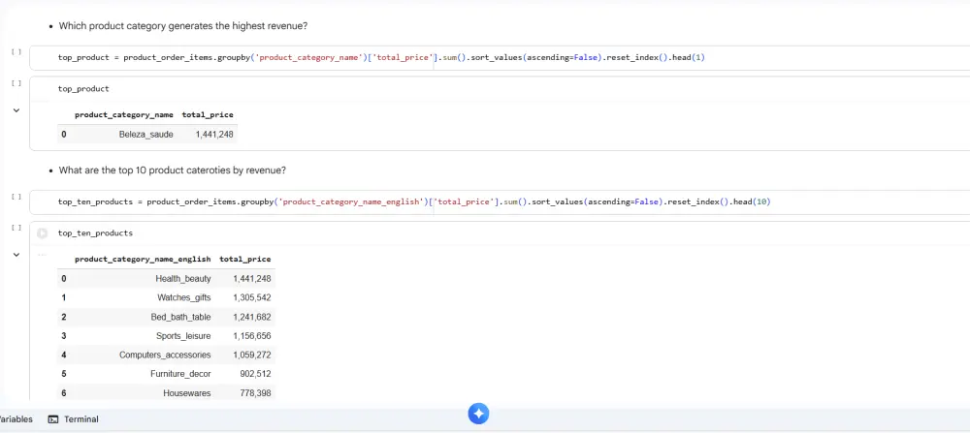Click the 'product_category_name_english' string in groupby code
This screenshot has height=433, width=970.
pos(351,202)
